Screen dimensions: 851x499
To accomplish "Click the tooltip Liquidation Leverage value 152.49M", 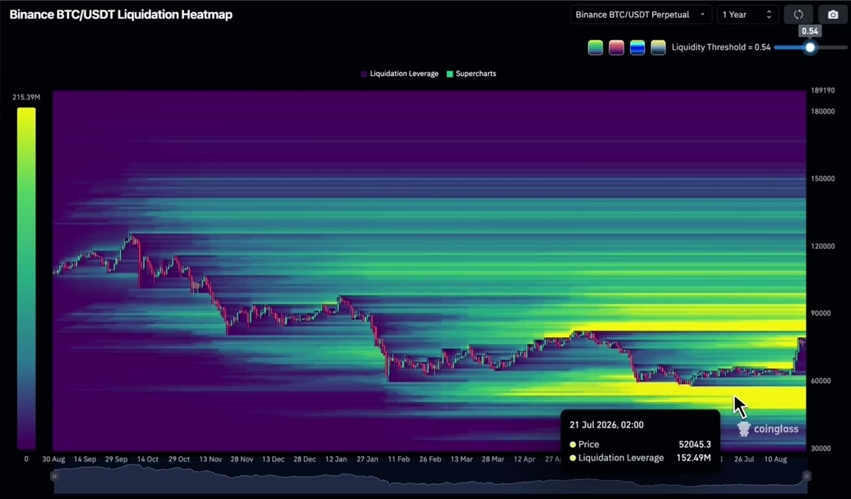I will [693, 458].
